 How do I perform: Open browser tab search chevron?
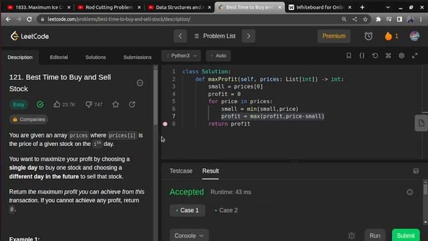tap(388, 7)
